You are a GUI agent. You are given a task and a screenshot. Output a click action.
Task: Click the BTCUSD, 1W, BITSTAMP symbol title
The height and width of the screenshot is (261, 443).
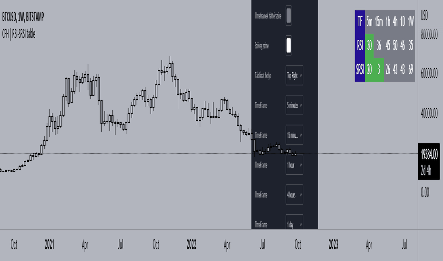(23, 17)
